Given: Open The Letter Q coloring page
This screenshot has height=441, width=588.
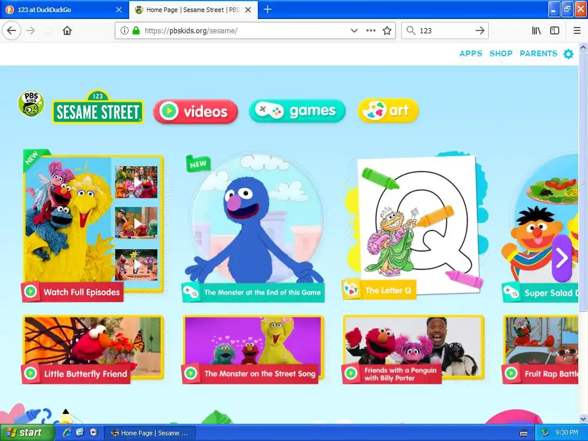Looking at the screenshot, I should tap(416, 226).
